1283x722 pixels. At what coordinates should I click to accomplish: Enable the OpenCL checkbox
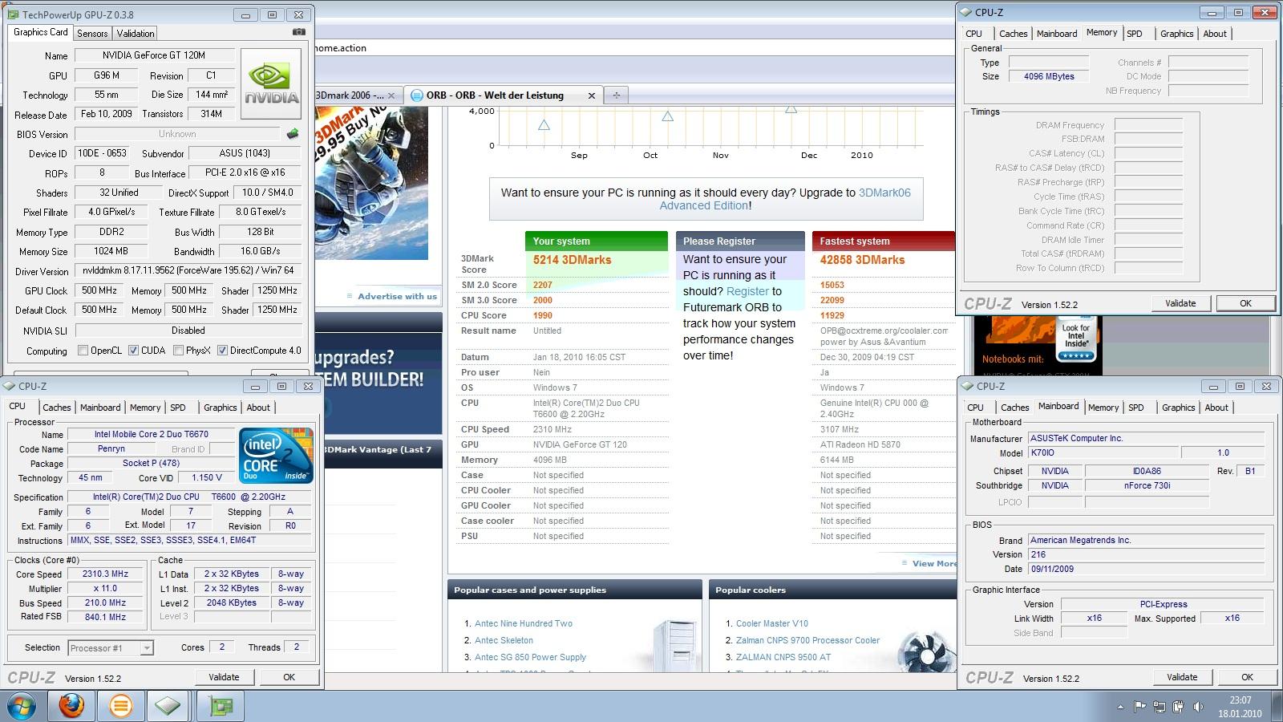[83, 351]
